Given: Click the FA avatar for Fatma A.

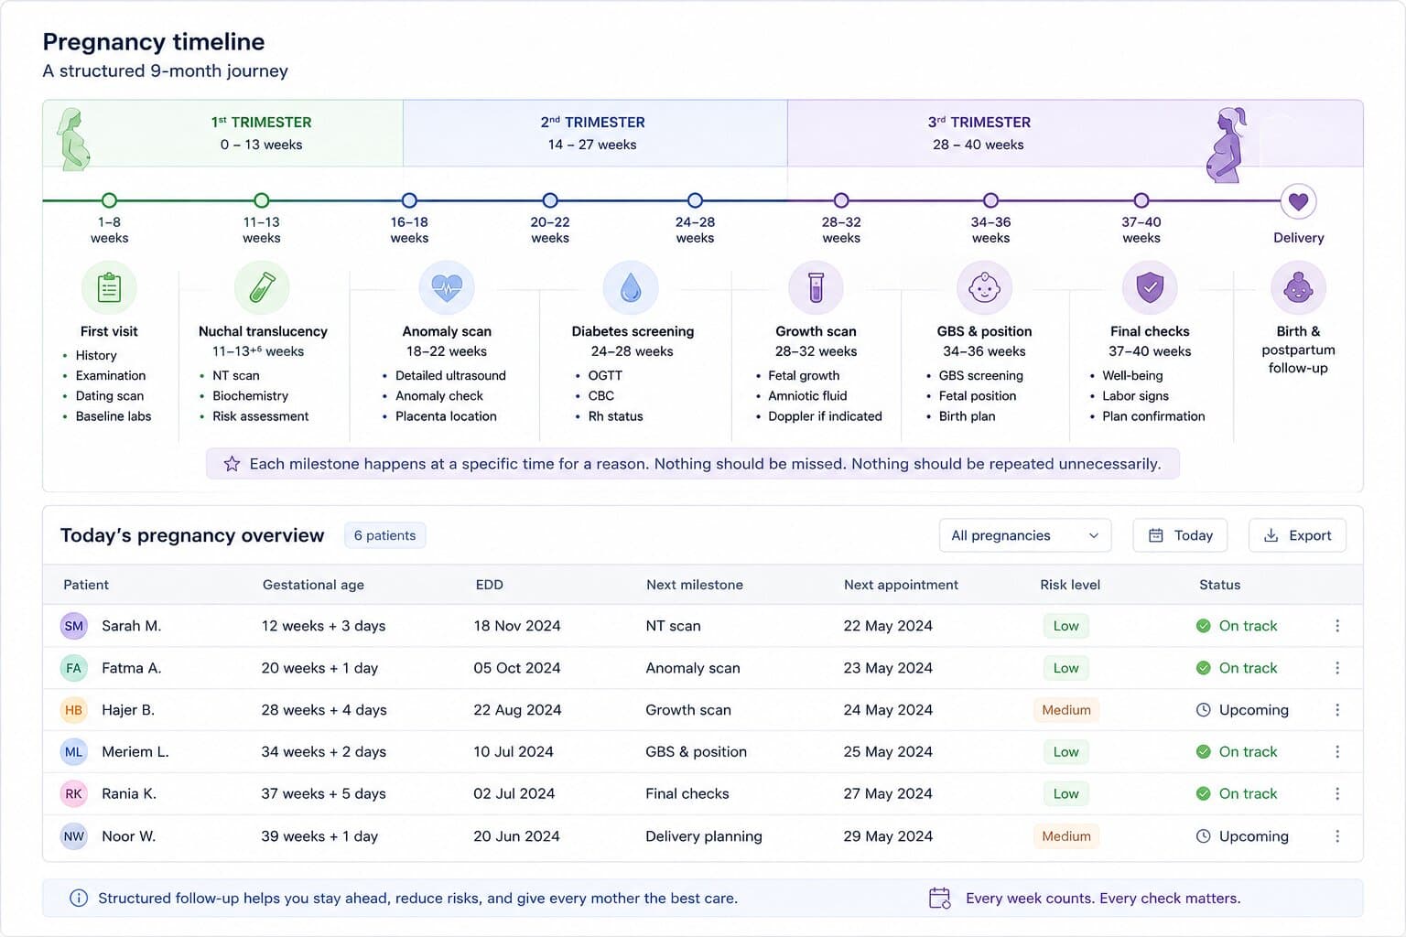Looking at the screenshot, I should coord(74,668).
